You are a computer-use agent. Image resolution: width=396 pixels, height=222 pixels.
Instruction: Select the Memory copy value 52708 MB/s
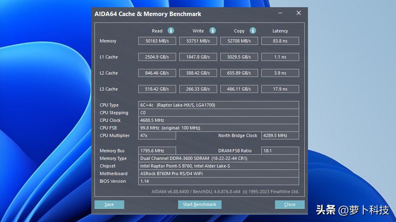(239, 41)
